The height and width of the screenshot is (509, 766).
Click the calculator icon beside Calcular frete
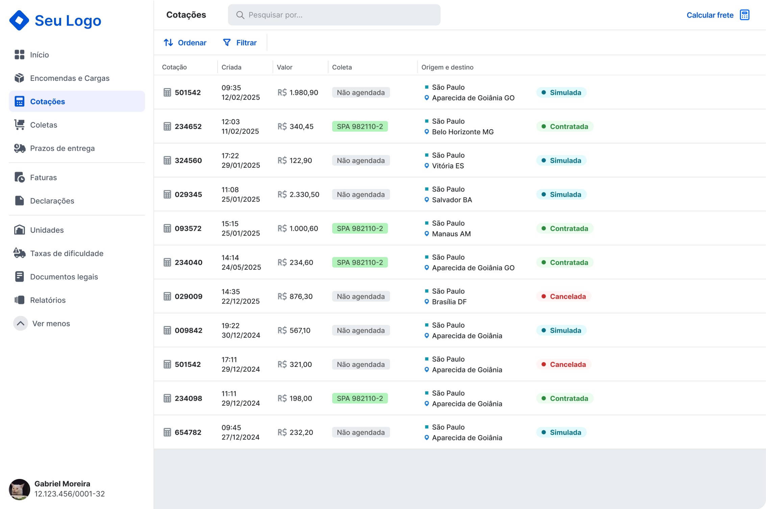coord(744,15)
